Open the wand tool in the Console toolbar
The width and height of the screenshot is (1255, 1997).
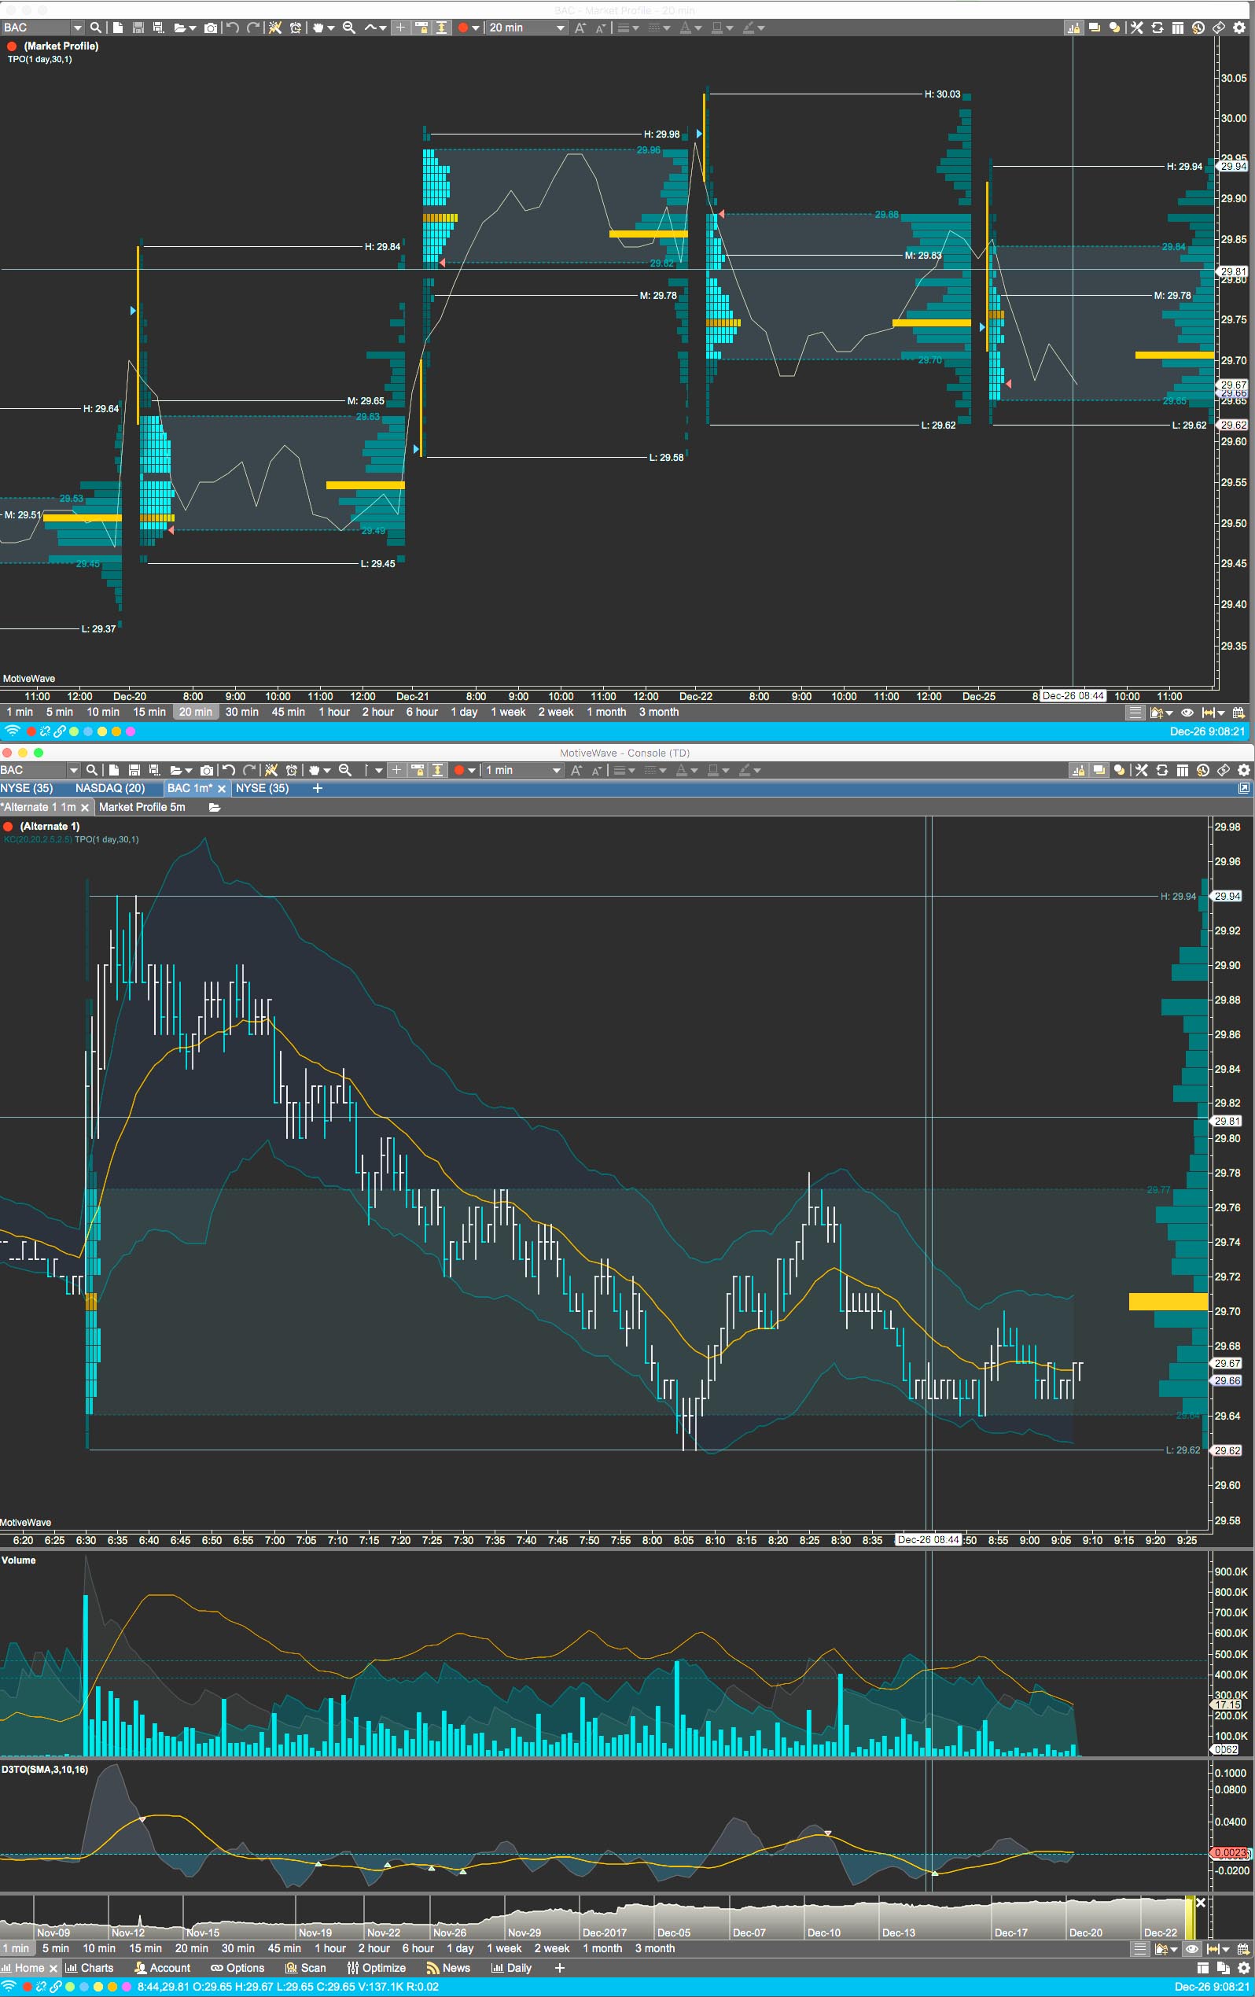[271, 769]
